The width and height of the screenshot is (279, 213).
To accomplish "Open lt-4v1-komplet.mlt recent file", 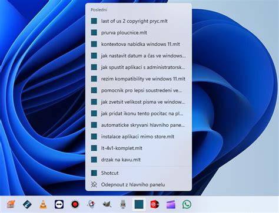I will [x=138, y=148].
